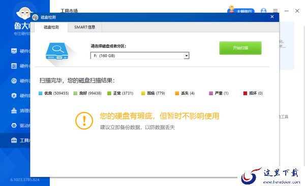
Task: Open the cleanup broom sidebar icon
Action: (x=14, y=110)
